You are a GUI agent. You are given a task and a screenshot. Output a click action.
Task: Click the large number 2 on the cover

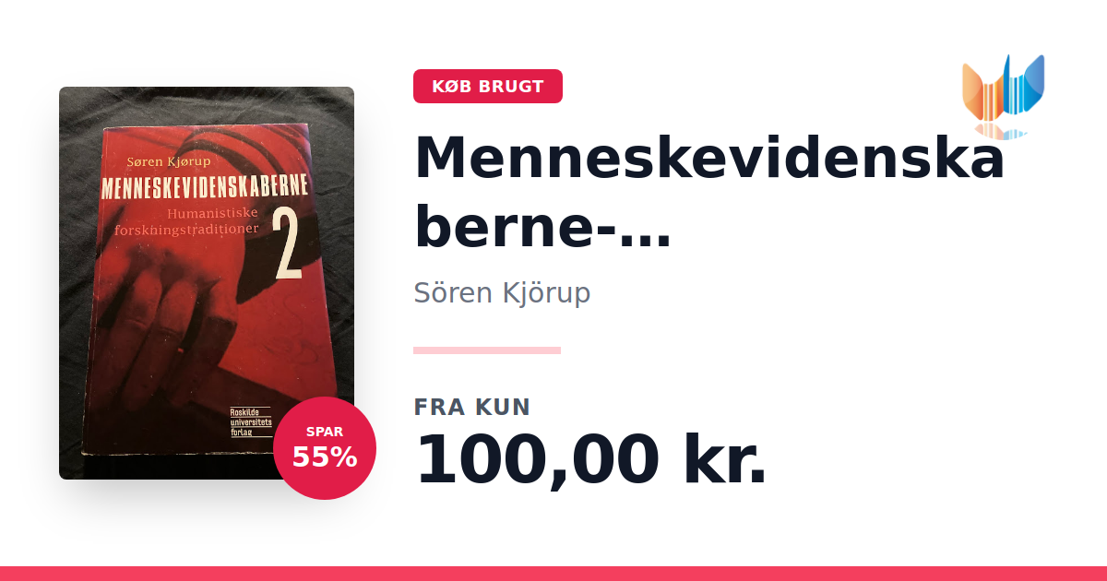tap(289, 245)
